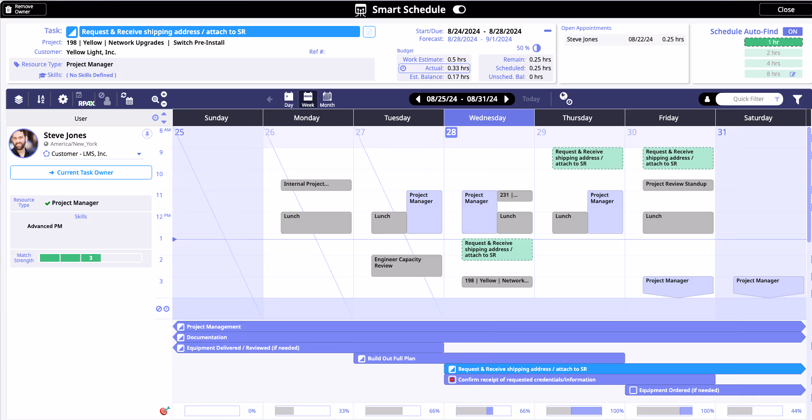Toggle Schedule Auto-Find ON button
The width and height of the screenshot is (812, 420).
coord(792,31)
